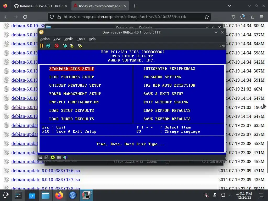
Task: Open a new Firefox tab
Action: tap(135, 6)
